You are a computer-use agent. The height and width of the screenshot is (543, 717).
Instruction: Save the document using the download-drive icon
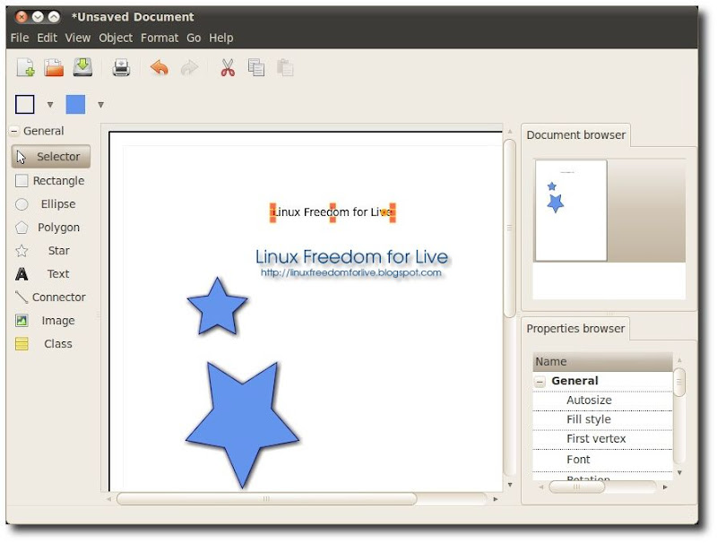[82, 67]
